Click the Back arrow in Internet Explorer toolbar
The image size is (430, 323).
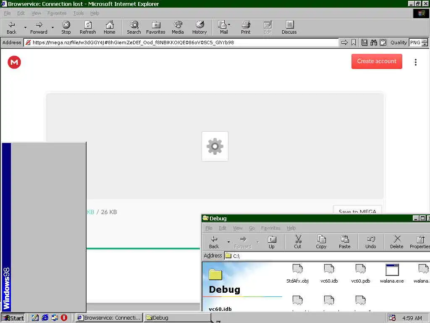[11, 27]
